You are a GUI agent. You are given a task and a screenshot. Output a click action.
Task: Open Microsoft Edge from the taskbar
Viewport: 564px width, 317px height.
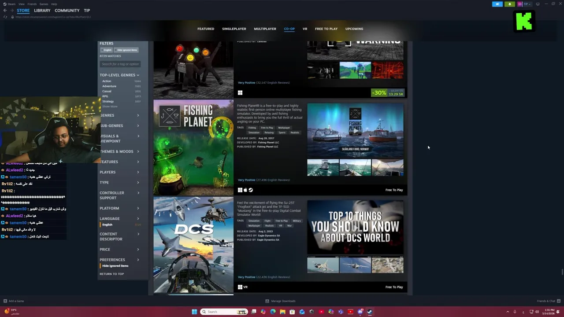273,312
